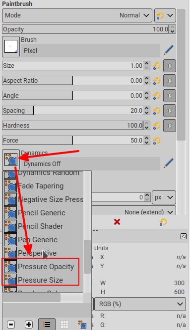Image resolution: width=190 pixels, height=330 pixels.
Task: Edit current dynamics with pencil icon
Action: (169, 163)
